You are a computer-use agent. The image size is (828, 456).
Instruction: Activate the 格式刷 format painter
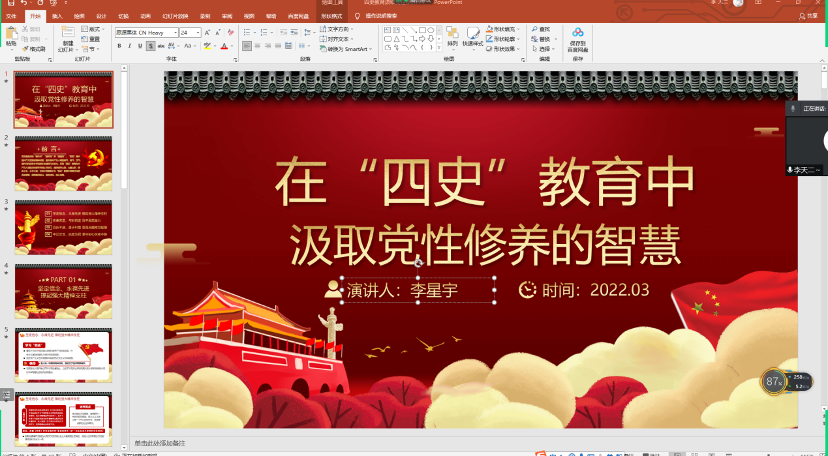pos(33,49)
